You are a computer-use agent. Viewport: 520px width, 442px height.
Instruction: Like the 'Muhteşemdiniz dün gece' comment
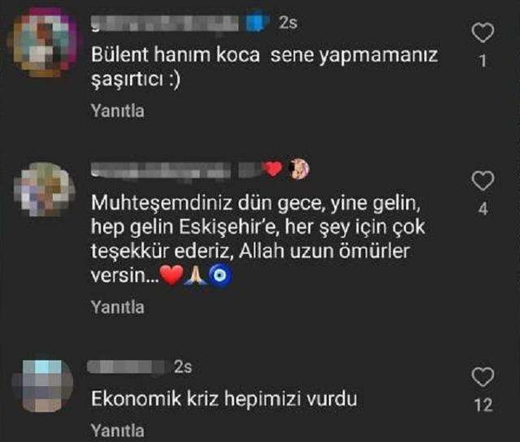(x=483, y=180)
